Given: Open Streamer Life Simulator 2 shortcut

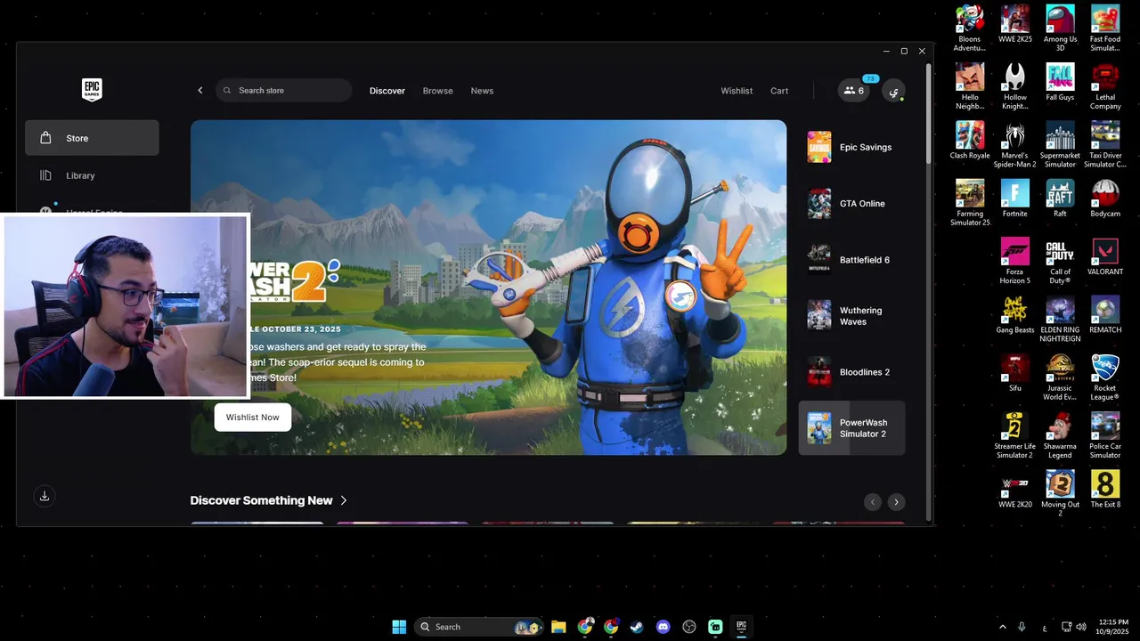Looking at the screenshot, I should pyautogui.click(x=1015, y=435).
